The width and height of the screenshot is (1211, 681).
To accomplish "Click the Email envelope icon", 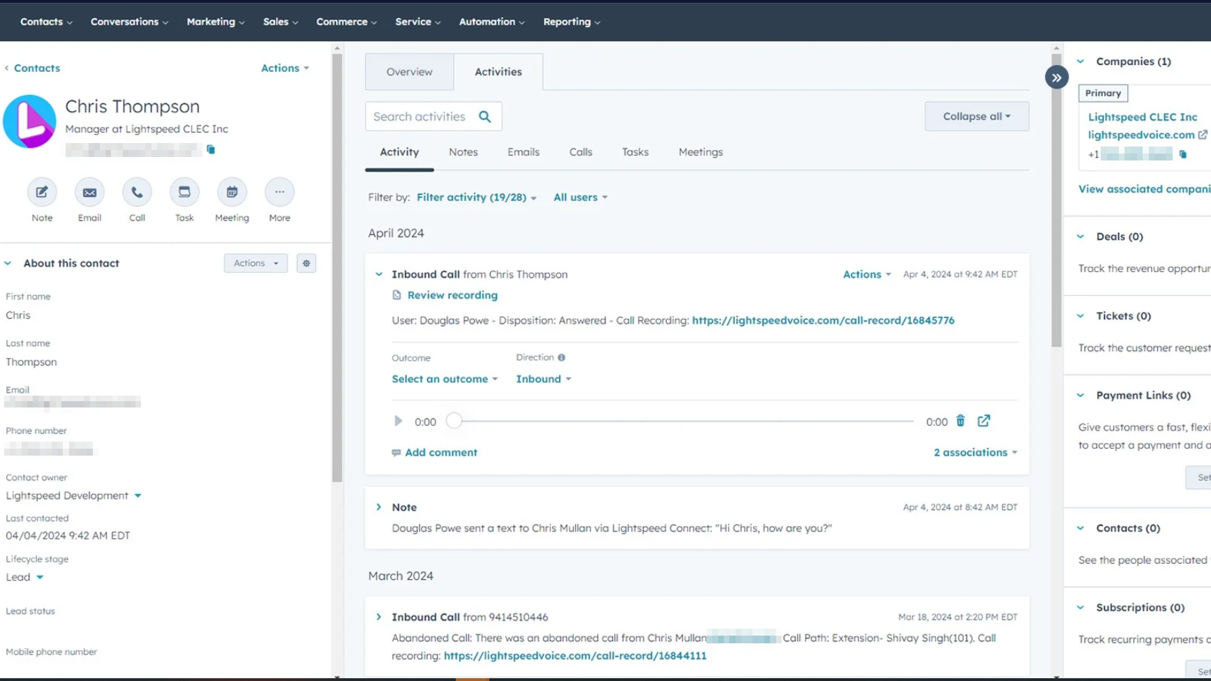I will coord(89,193).
